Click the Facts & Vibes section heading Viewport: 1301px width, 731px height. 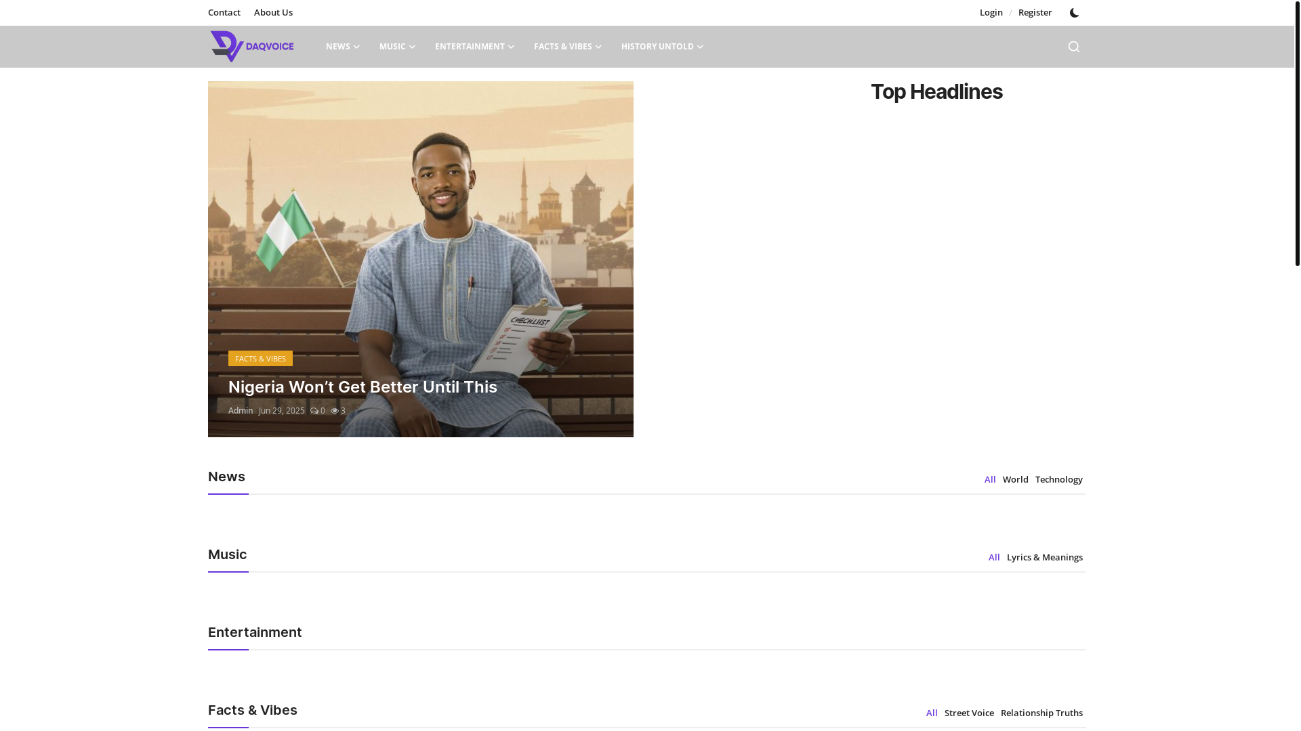[x=253, y=710]
